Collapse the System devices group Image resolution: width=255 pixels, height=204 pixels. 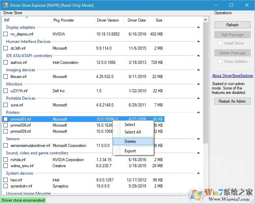click(198, 173)
